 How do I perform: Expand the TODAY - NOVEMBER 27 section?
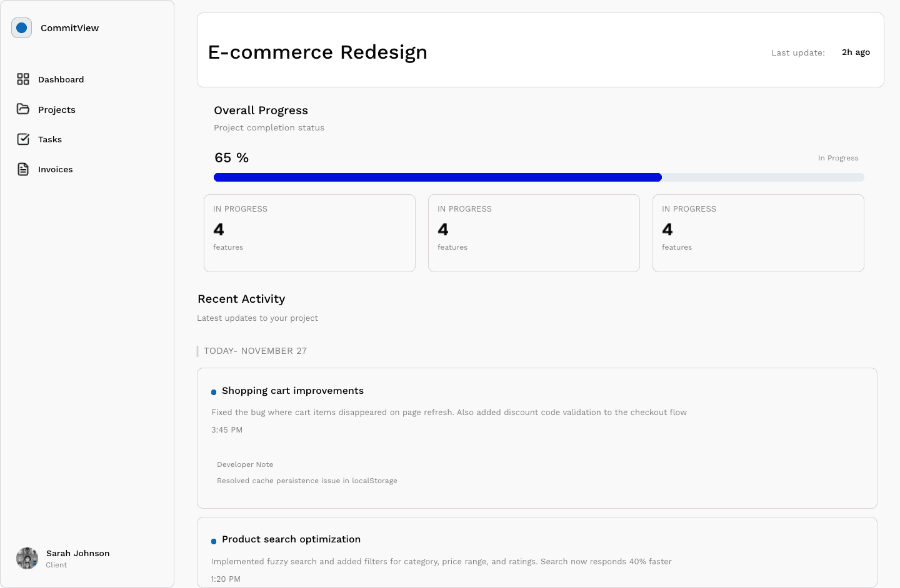(x=255, y=351)
